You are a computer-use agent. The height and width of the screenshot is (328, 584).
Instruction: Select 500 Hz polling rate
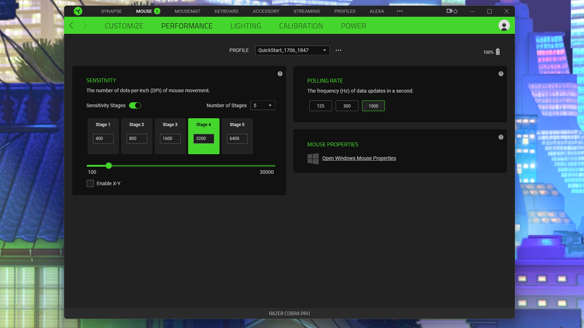pyautogui.click(x=347, y=106)
